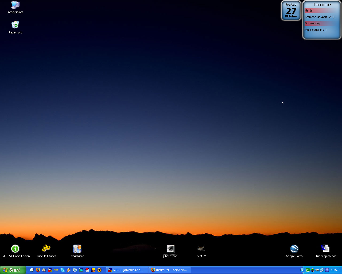Click the Google Earth shortcut
Image resolution: width=342 pixels, height=274 pixels.
click(x=294, y=249)
